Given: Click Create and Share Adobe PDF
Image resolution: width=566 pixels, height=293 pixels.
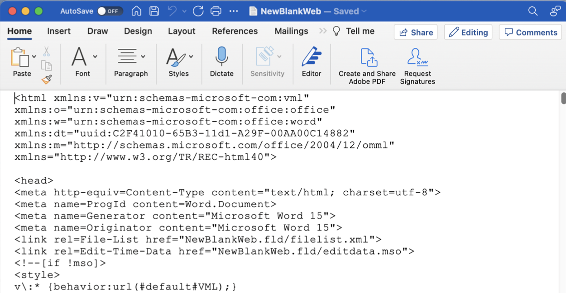Looking at the screenshot, I should (x=367, y=66).
